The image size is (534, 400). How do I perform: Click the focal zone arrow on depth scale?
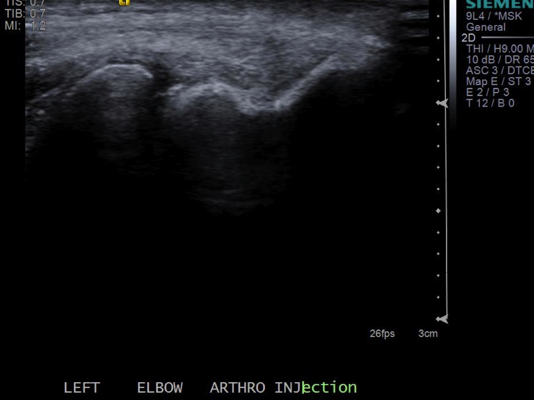442,103
